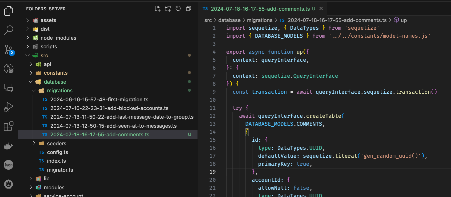Expand the constants folder
This screenshot has height=197, width=451.
108,73
